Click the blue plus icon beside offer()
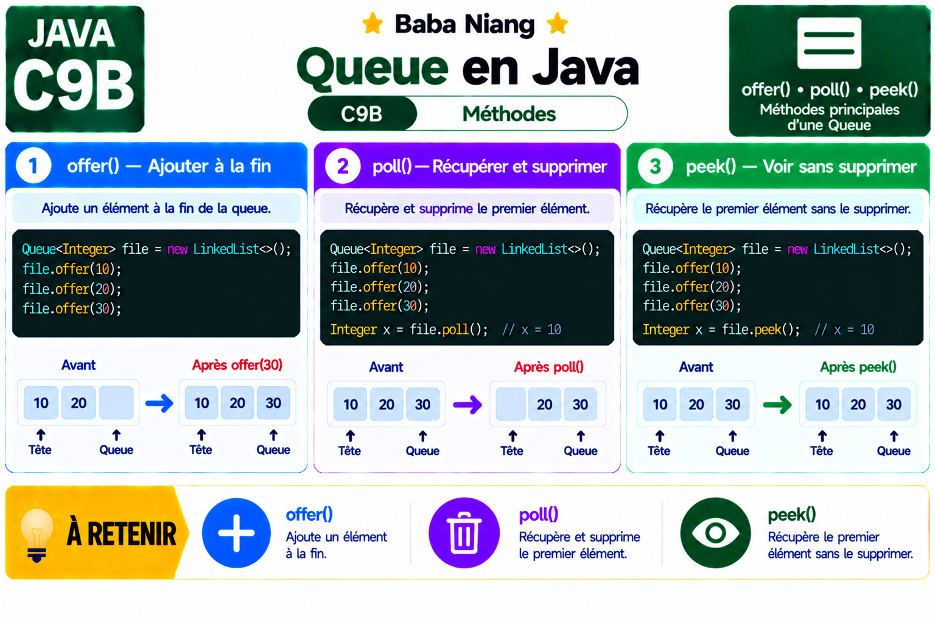Screen dimensions: 935x623 pos(236,533)
